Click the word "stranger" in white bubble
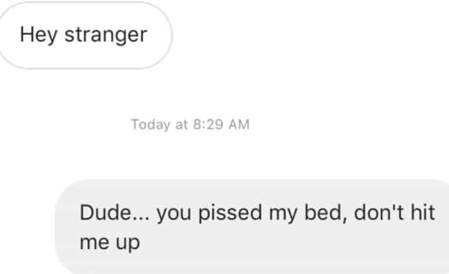 click(106, 35)
